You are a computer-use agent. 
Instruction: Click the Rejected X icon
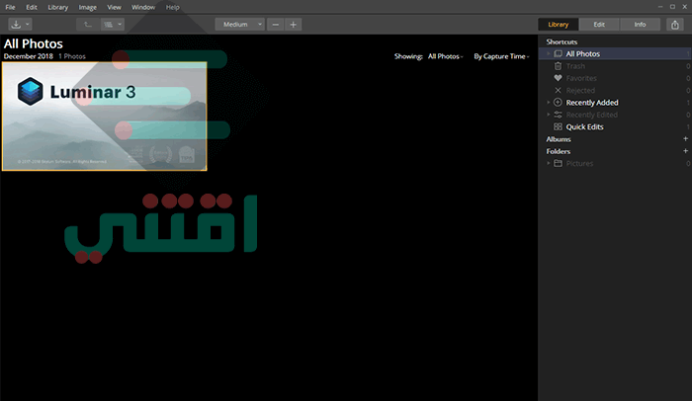(558, 90)
